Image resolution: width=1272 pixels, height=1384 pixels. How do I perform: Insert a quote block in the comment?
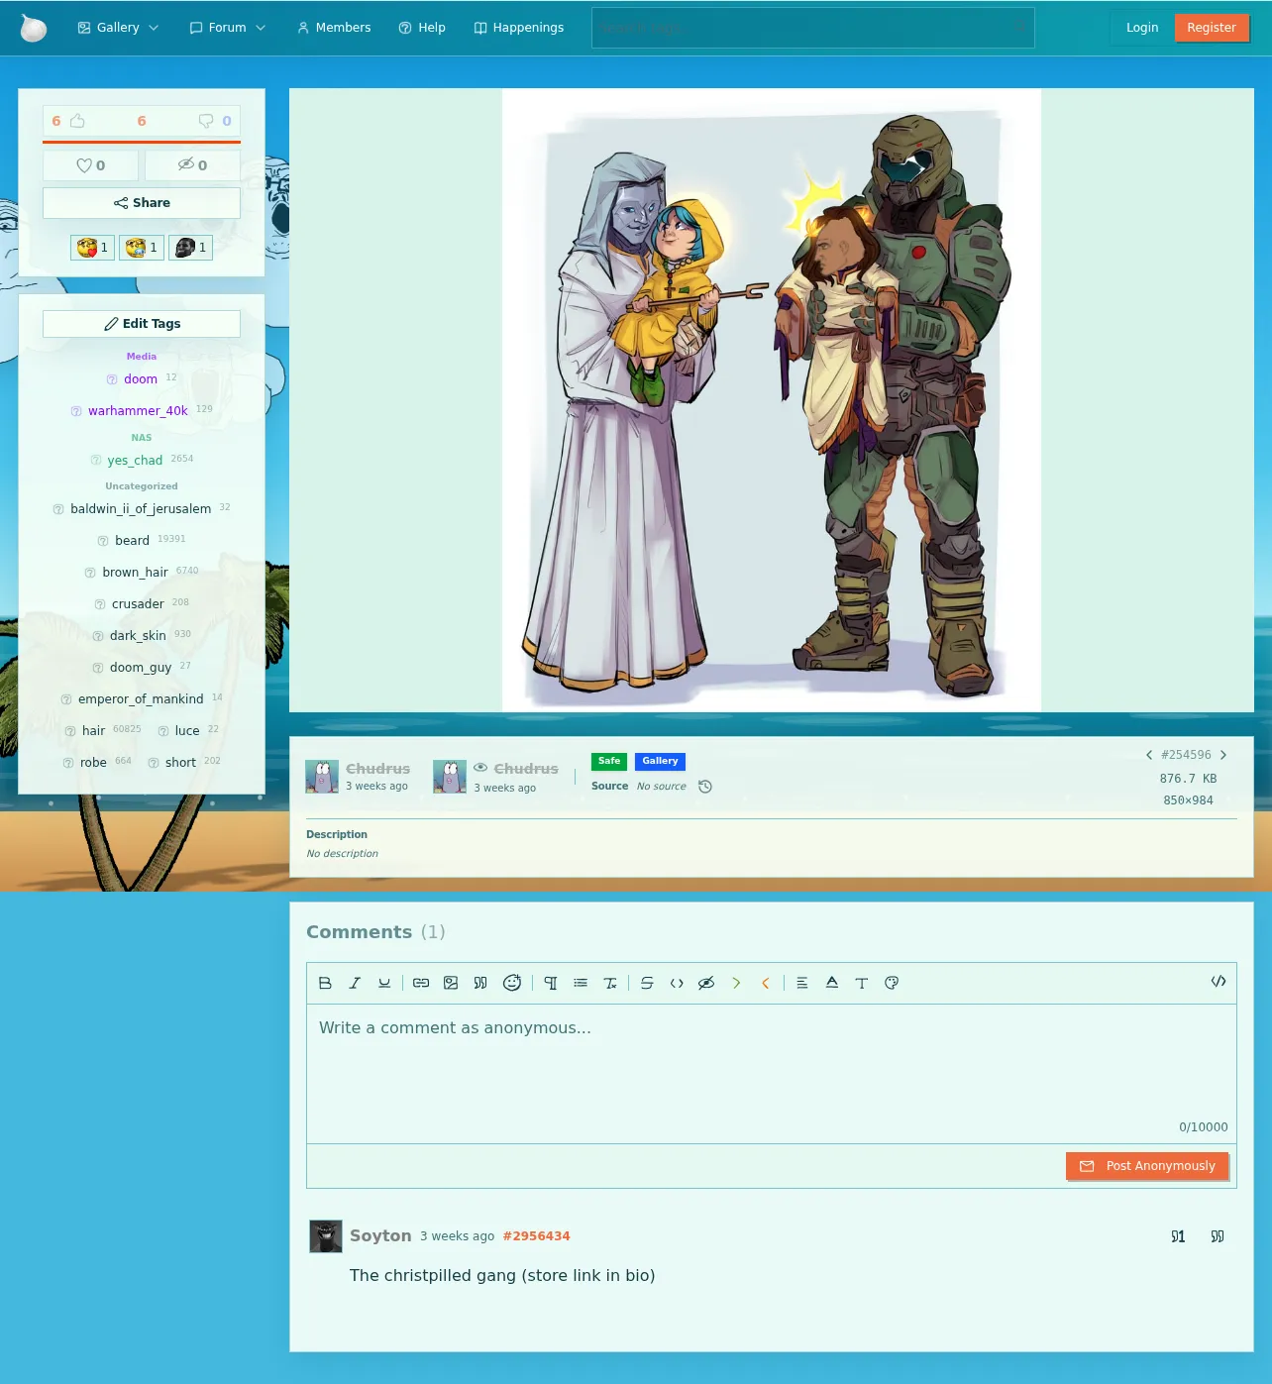pos(480,983)
